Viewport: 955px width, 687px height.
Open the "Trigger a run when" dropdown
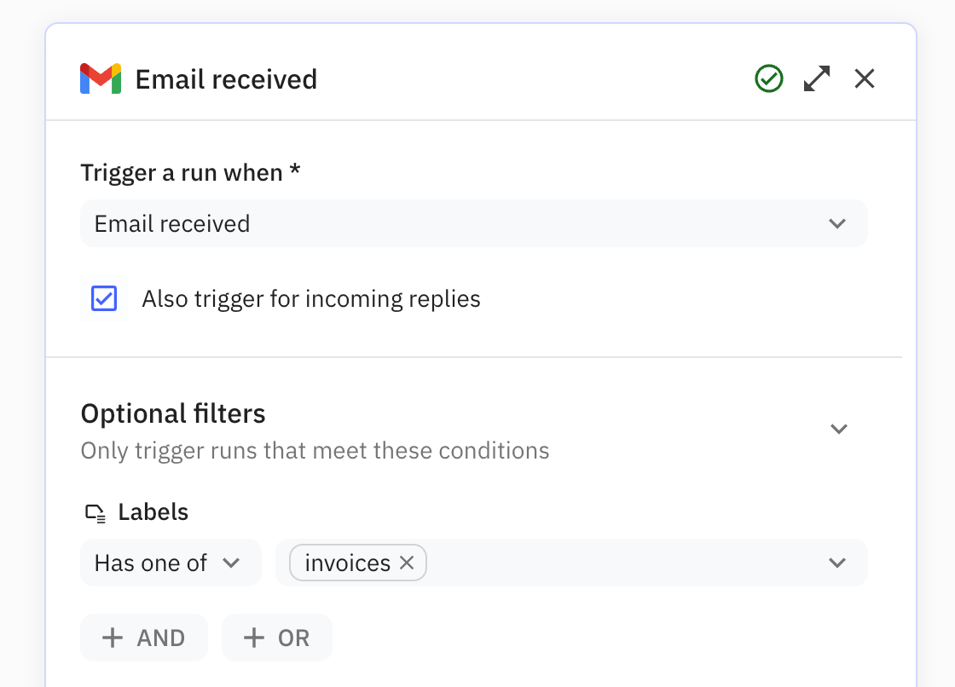[473, 224]
